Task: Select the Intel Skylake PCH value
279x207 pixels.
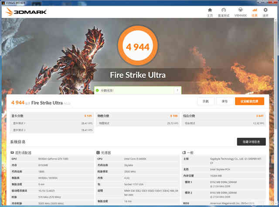Action: click(220, 169)
